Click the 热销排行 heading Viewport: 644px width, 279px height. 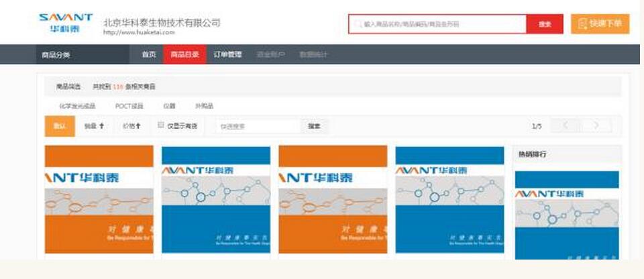pos(532,154)
